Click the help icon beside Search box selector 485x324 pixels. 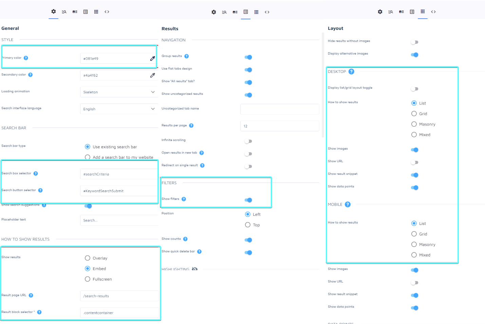pos(36,174)
